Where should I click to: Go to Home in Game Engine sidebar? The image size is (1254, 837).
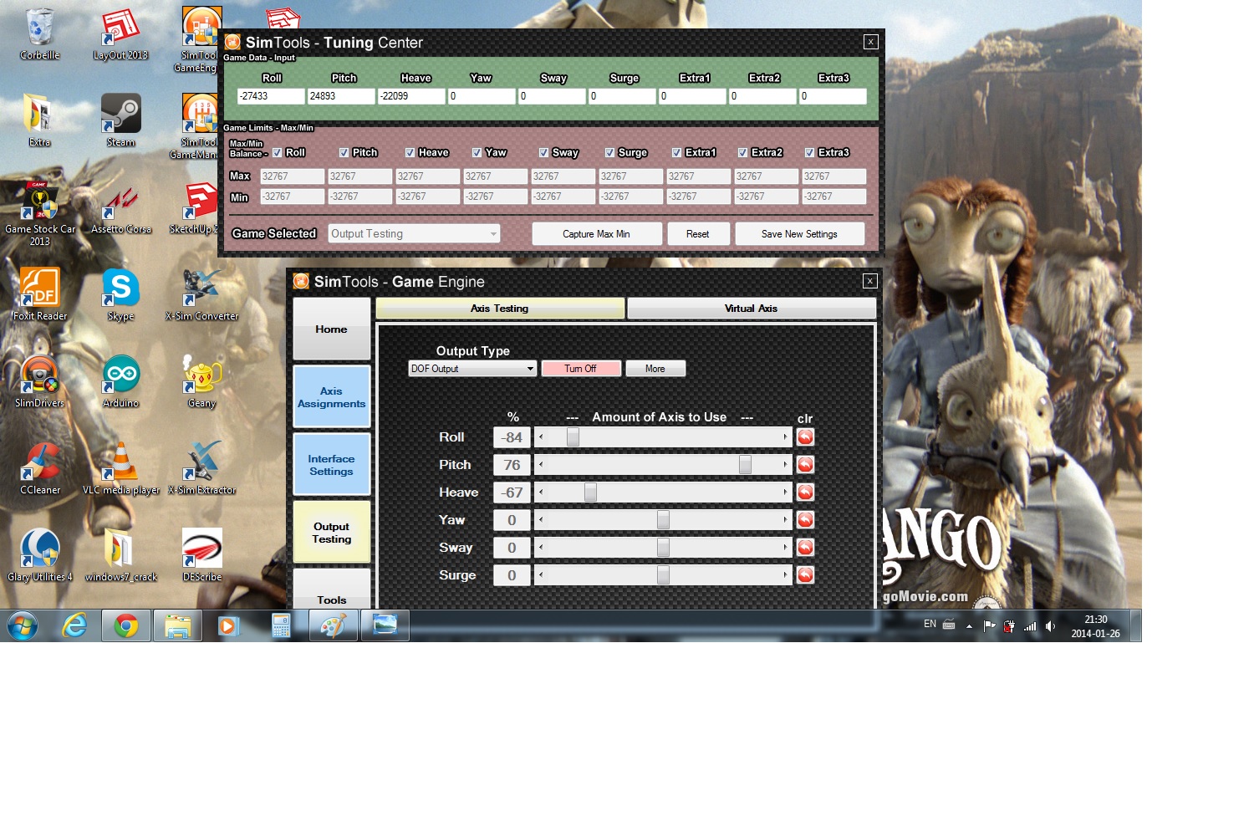pos(332,329)
